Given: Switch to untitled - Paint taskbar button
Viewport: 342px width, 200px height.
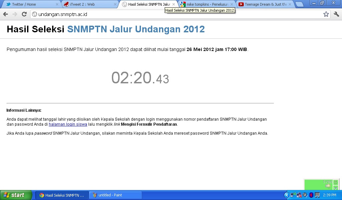Looking at the screenshot, I should 116,195.
